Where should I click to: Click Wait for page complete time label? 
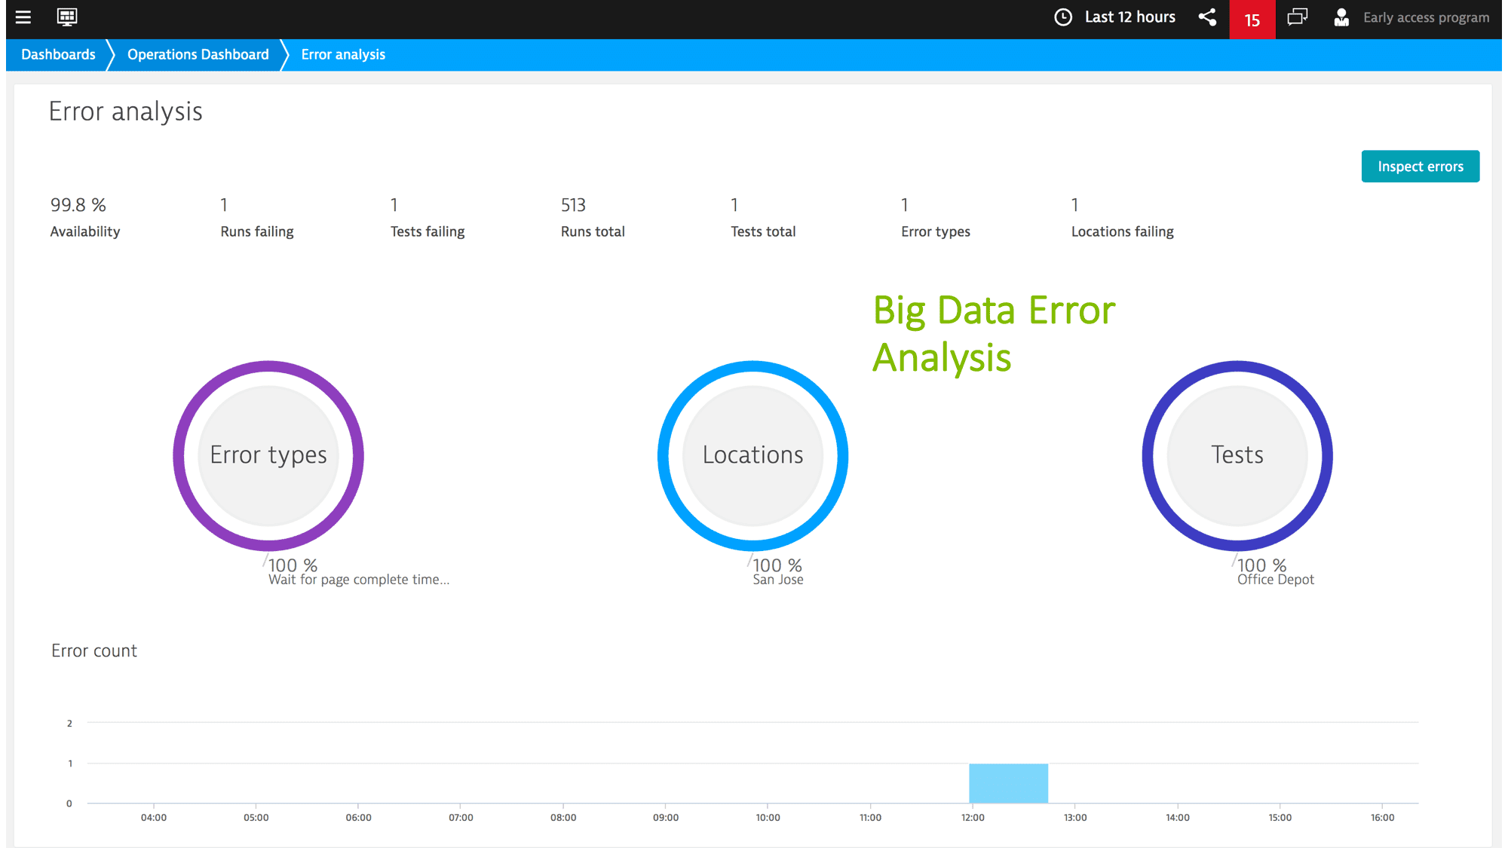[359, 580]
